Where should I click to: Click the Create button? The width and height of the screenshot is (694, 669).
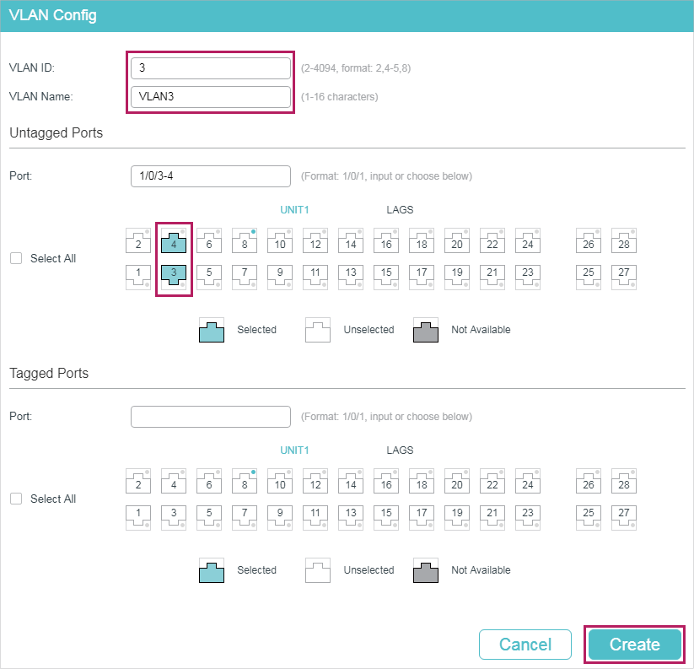tap(635, 645)
